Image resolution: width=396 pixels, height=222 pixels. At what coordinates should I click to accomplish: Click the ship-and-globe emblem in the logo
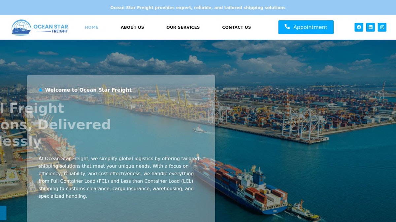21,28
